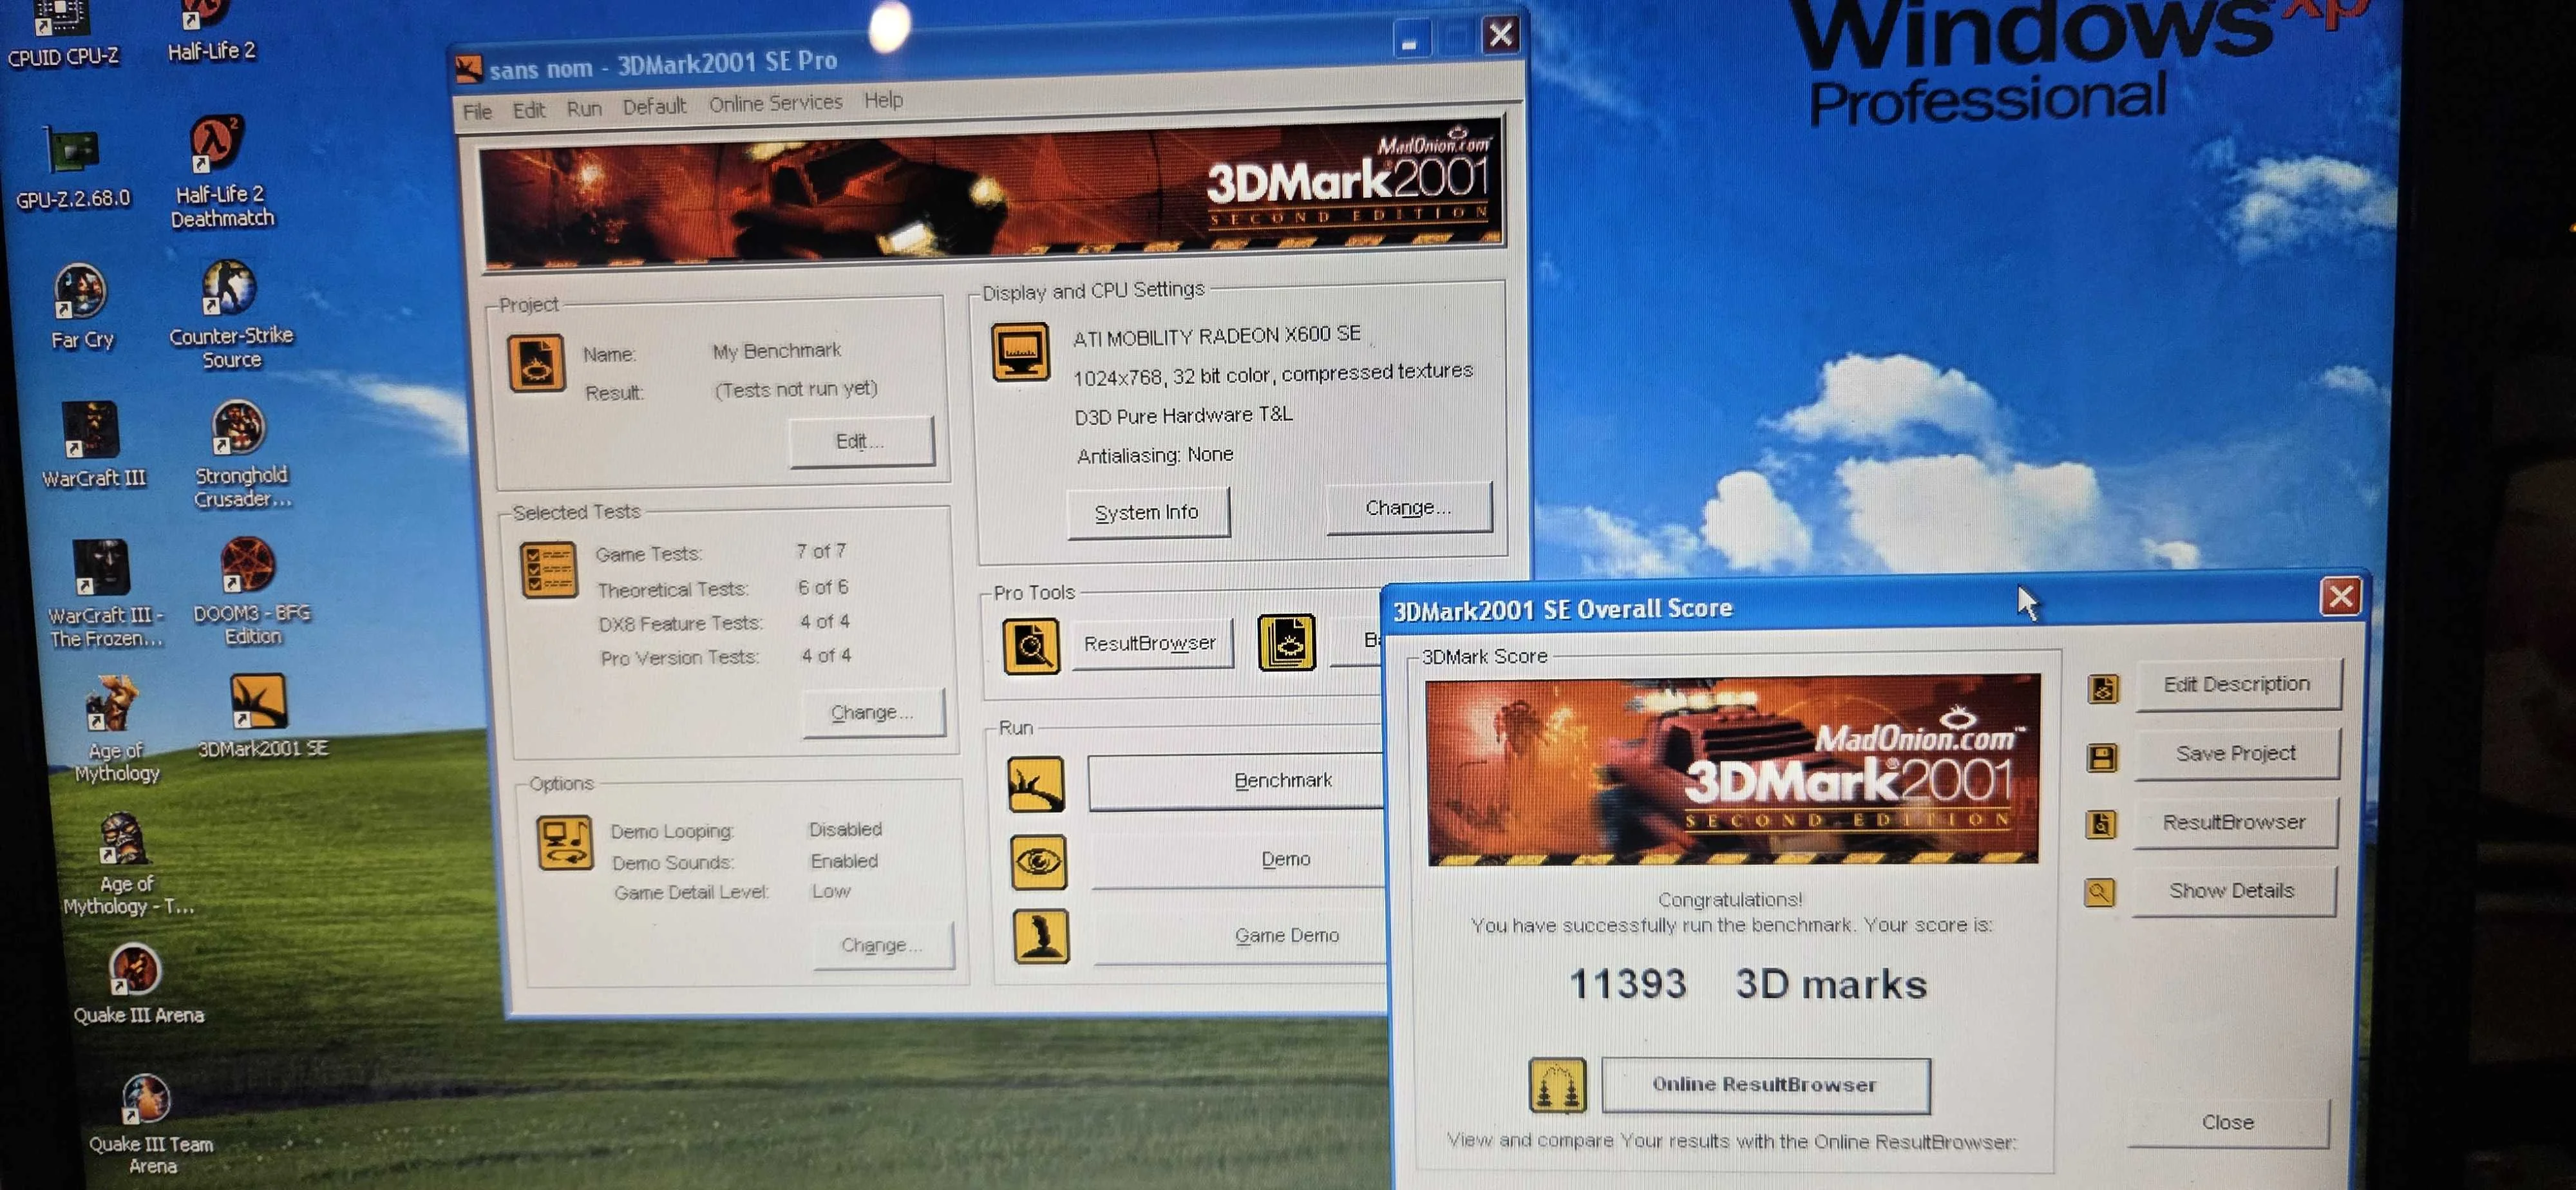Open the CPUID CPU-Z desktop shortcut
This screenshot has width=2576, height=1190.
tap(62, 33)
